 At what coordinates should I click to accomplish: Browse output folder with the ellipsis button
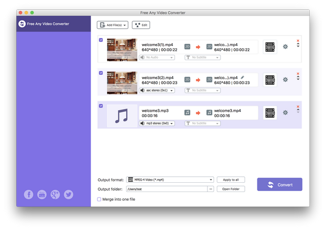[x=211, y=189]
